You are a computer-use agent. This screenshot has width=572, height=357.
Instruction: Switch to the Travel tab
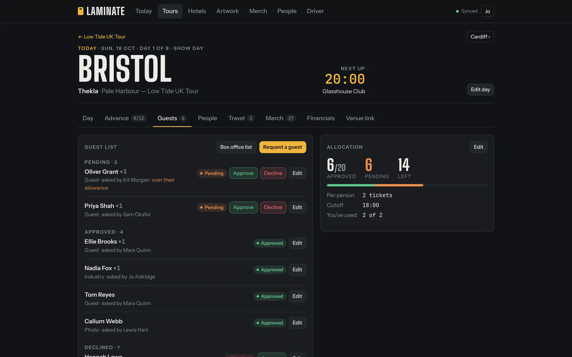pos(241,118)
